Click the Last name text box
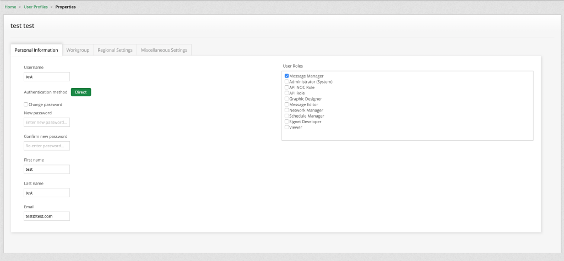 tap(47, 193)
